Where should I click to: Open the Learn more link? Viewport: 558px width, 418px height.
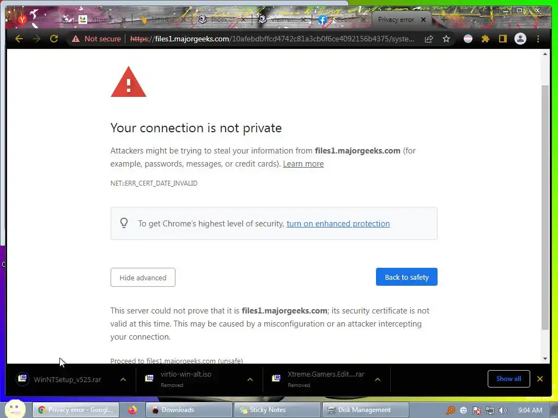[303, 164]
